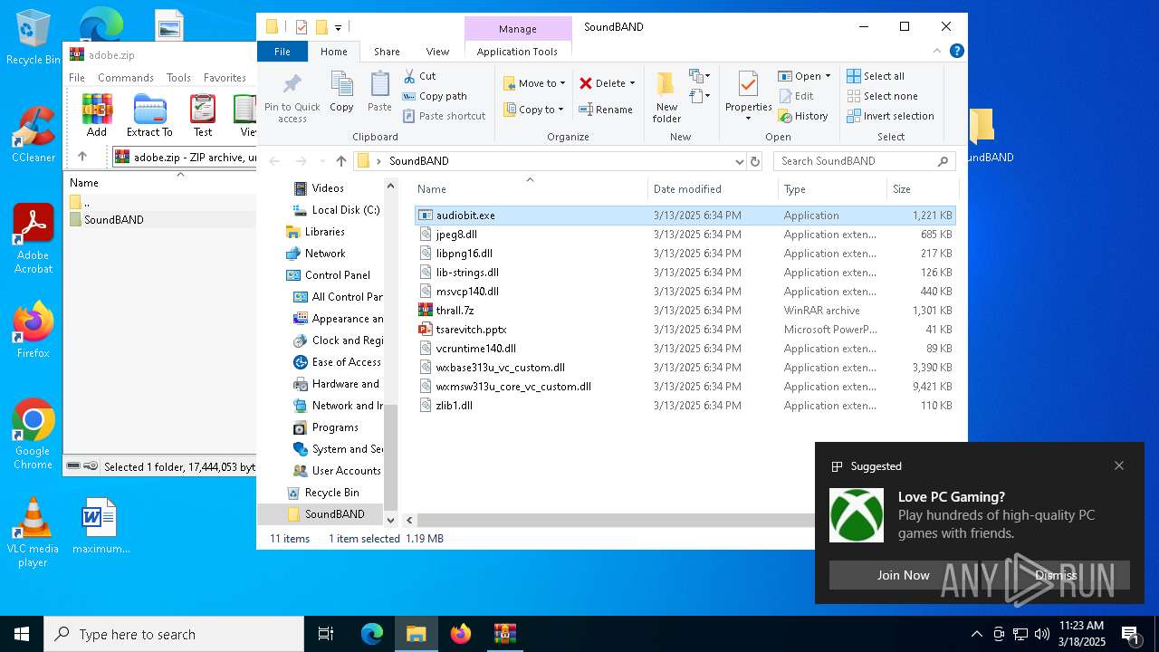Select Control Panel in navigation pane
The image size is (1159, 652).
tap(337, 275)
